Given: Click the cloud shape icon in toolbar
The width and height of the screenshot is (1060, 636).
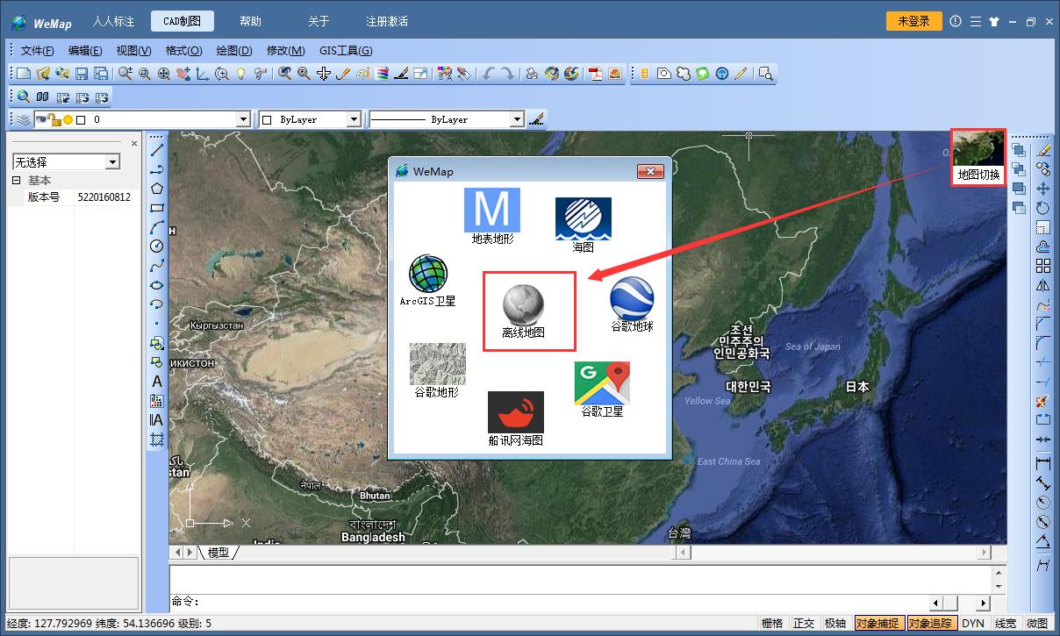Looking at the screenshot, I should pyautogui.click(x=683, y=74).
